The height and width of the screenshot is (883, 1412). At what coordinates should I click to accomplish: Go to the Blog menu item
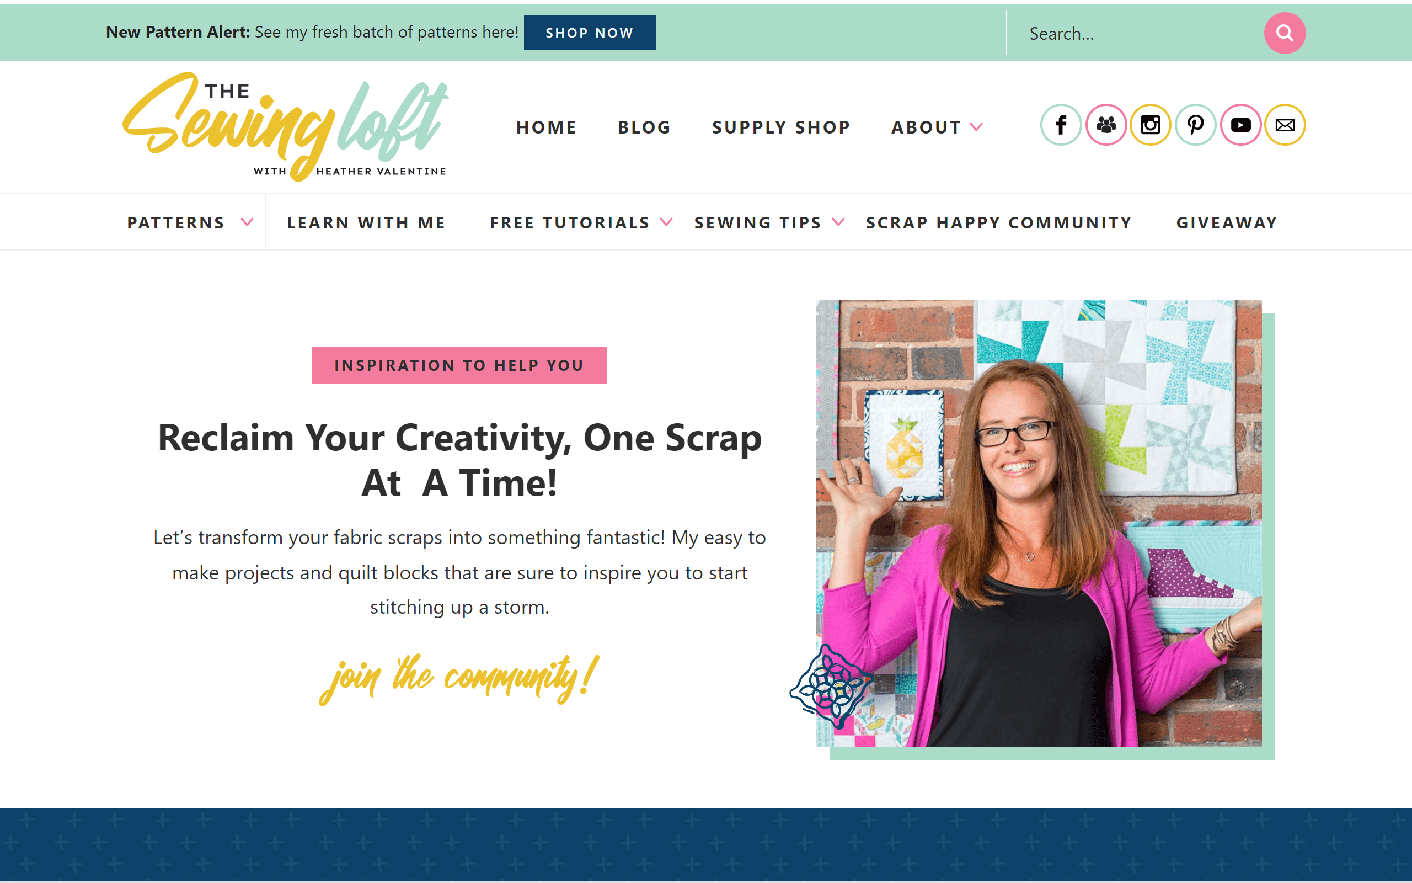pos(644,127)
